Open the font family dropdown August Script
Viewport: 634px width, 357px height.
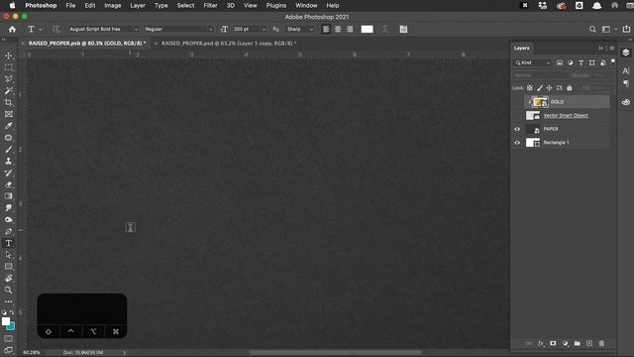click(x=103, y=29)
